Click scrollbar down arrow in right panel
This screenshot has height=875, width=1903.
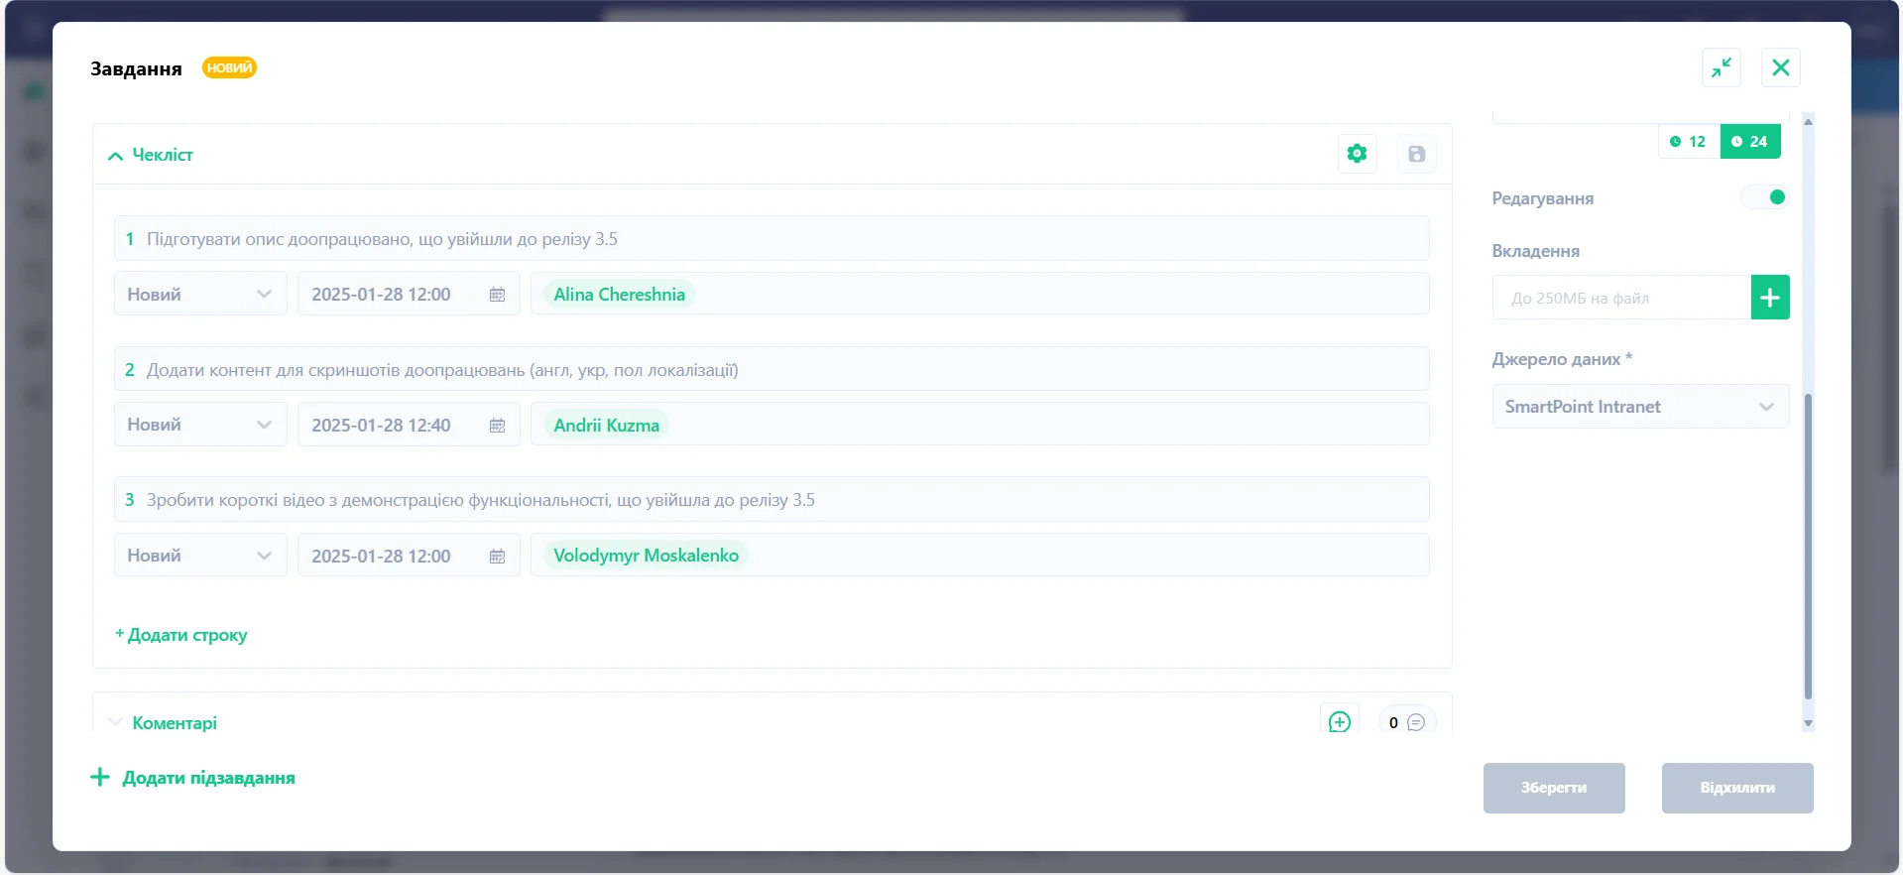(x=1808, y=723)
